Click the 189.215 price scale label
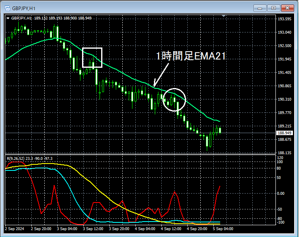 (x=284, y=126)
